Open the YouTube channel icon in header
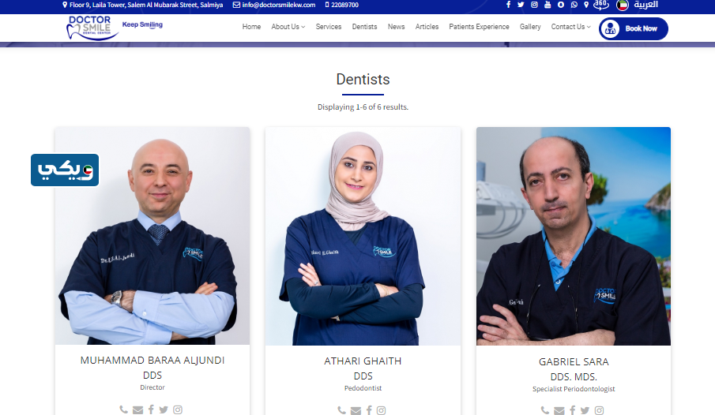Screen dimensions: 715x415 pyautogui.click(x=548, y=5)
